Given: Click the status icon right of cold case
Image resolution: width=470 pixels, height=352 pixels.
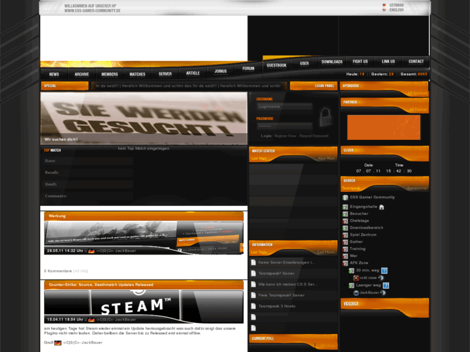Looking at the screenshot, I should click(x=381, y=278).
